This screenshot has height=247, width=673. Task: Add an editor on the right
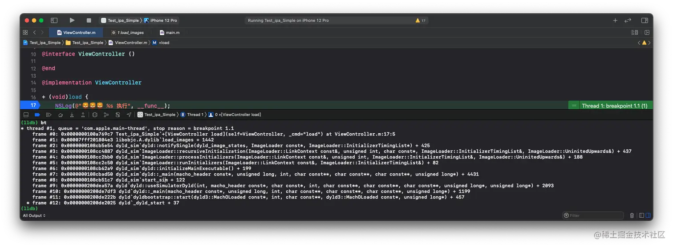point(647,32)
